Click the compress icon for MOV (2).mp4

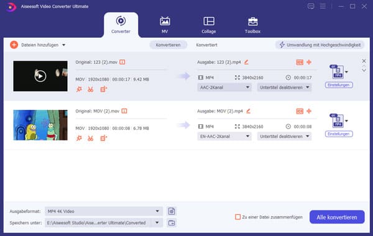(300, 111)
